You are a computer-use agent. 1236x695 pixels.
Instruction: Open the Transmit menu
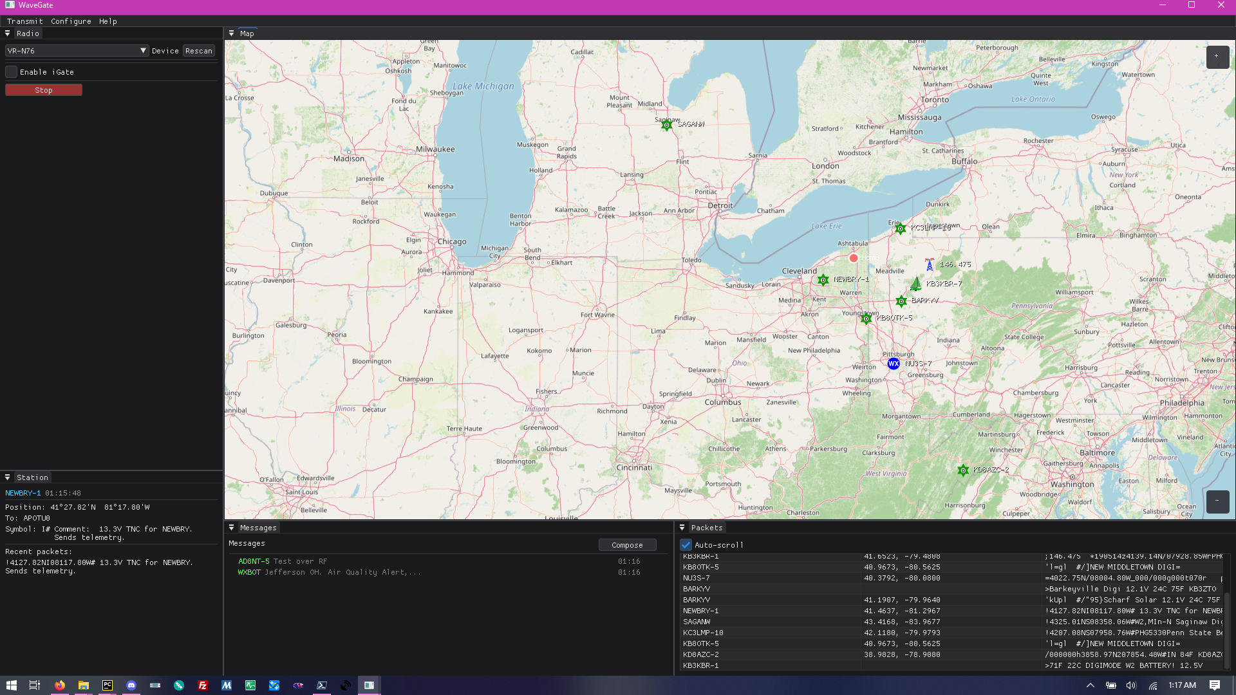pos(24,21)
